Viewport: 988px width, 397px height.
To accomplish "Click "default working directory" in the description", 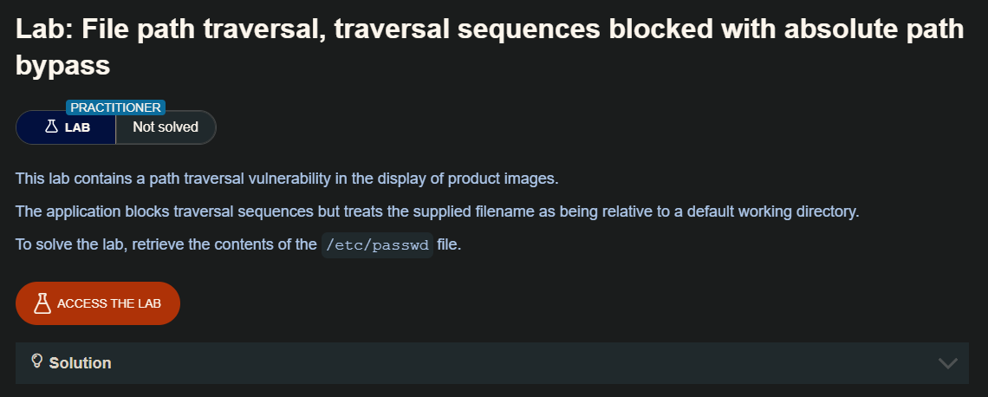I will point(774,212).
